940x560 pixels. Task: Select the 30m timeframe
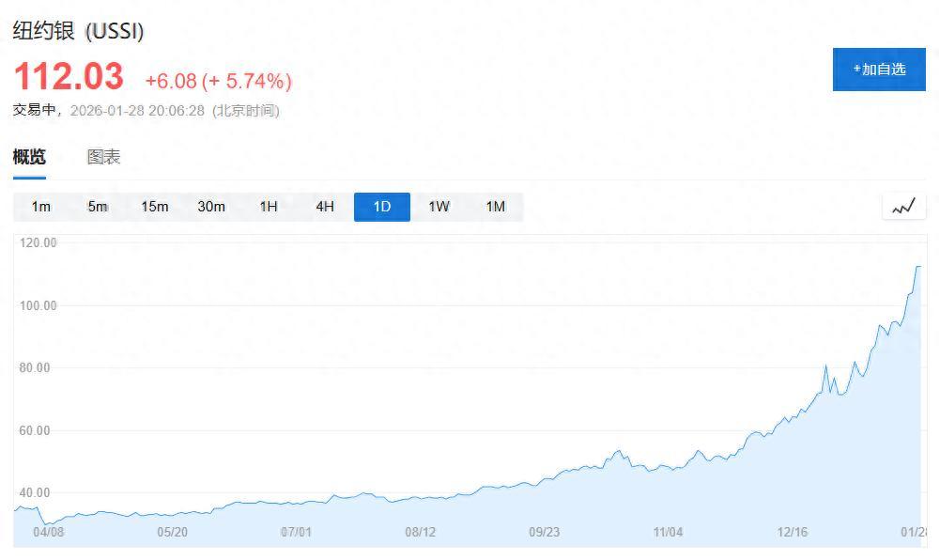tap(211, 207)
